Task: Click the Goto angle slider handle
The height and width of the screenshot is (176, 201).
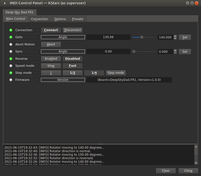Action: pos(142,37)
